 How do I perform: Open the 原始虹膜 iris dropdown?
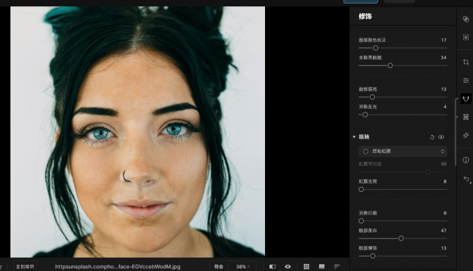click(x=403, y=151)
